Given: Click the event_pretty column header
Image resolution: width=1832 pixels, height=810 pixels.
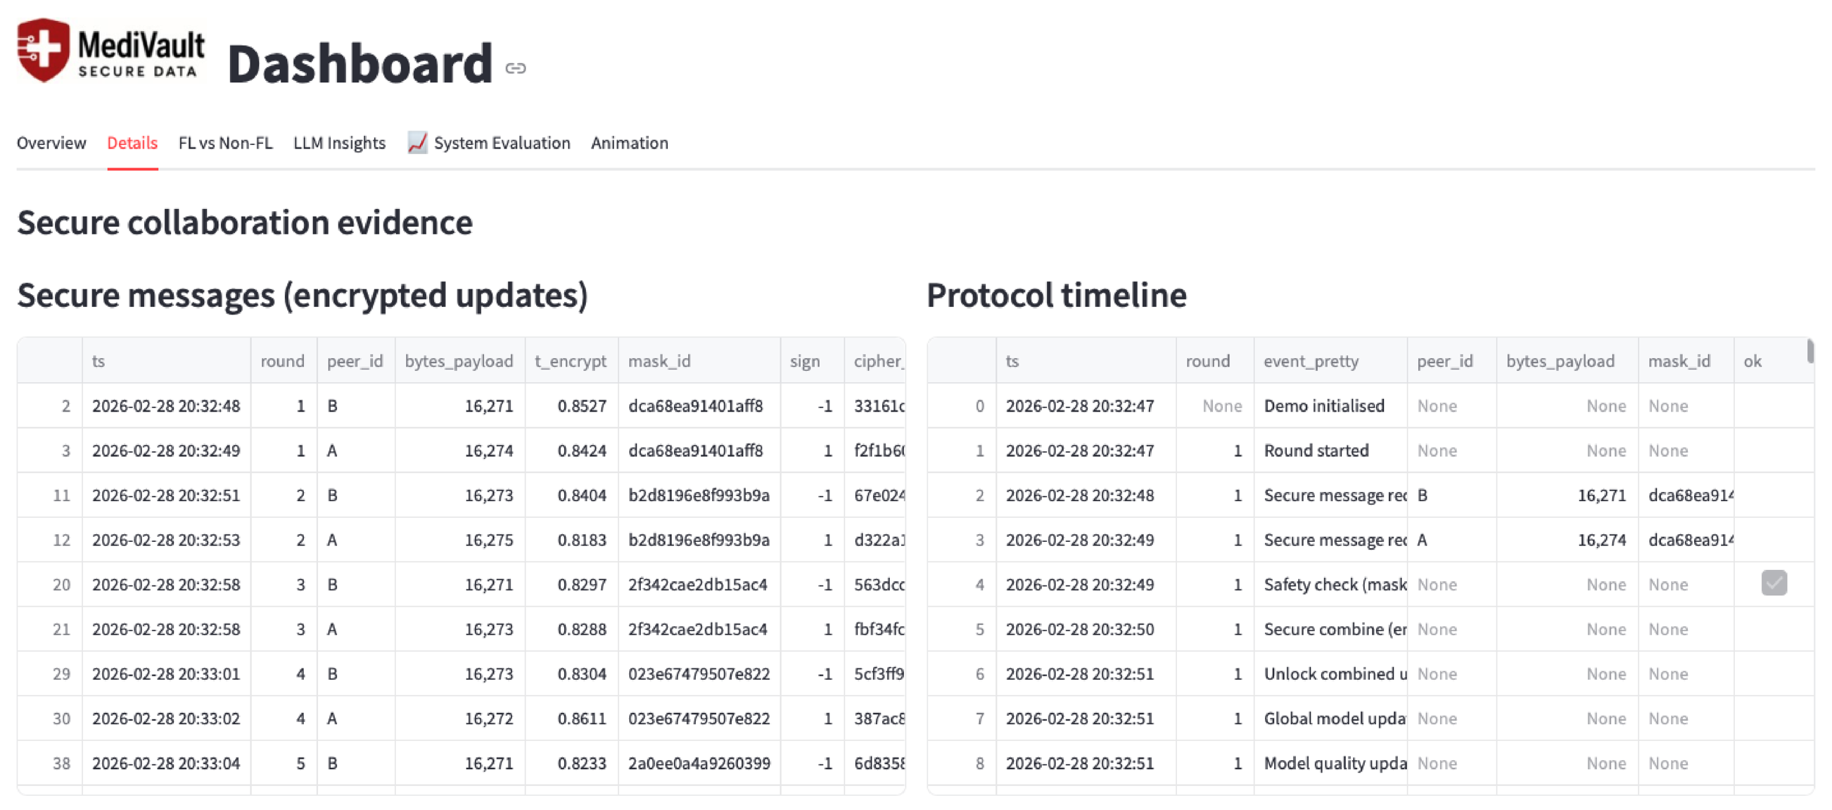Looking at the screenshot, I should pyautogui.click(x=1311, y=360).
